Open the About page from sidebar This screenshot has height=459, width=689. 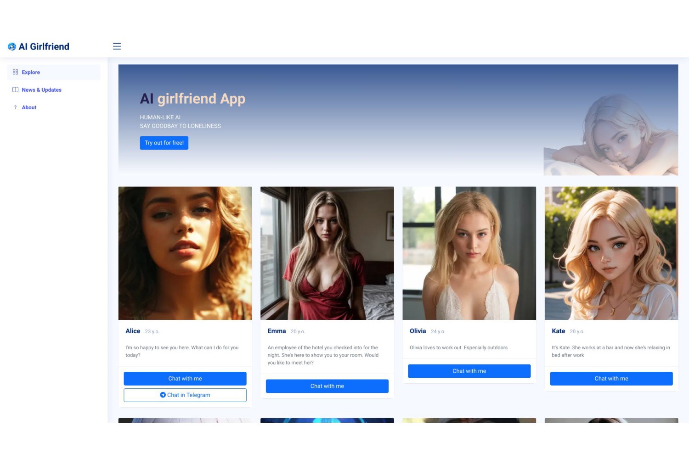[x=54, y=107]
